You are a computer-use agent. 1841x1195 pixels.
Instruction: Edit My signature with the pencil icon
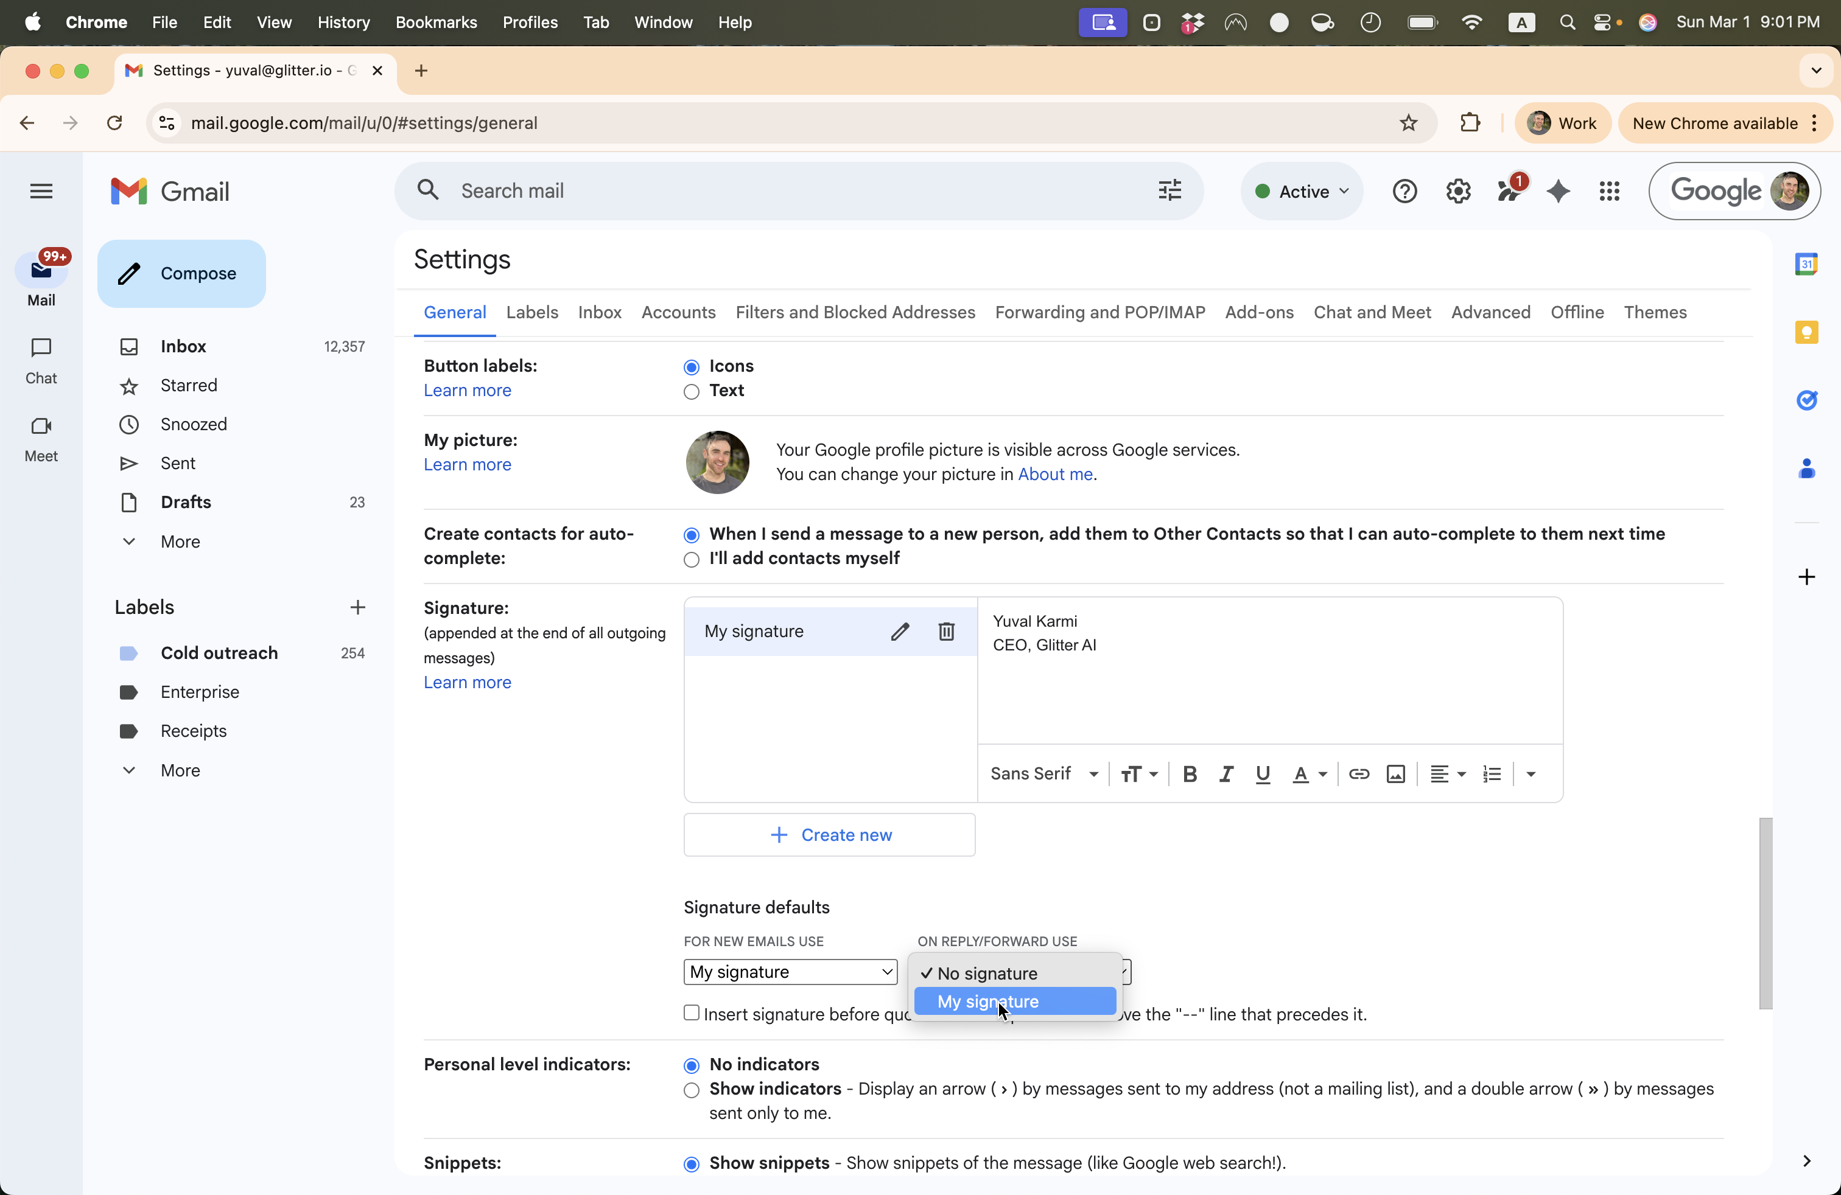(900, 632)
